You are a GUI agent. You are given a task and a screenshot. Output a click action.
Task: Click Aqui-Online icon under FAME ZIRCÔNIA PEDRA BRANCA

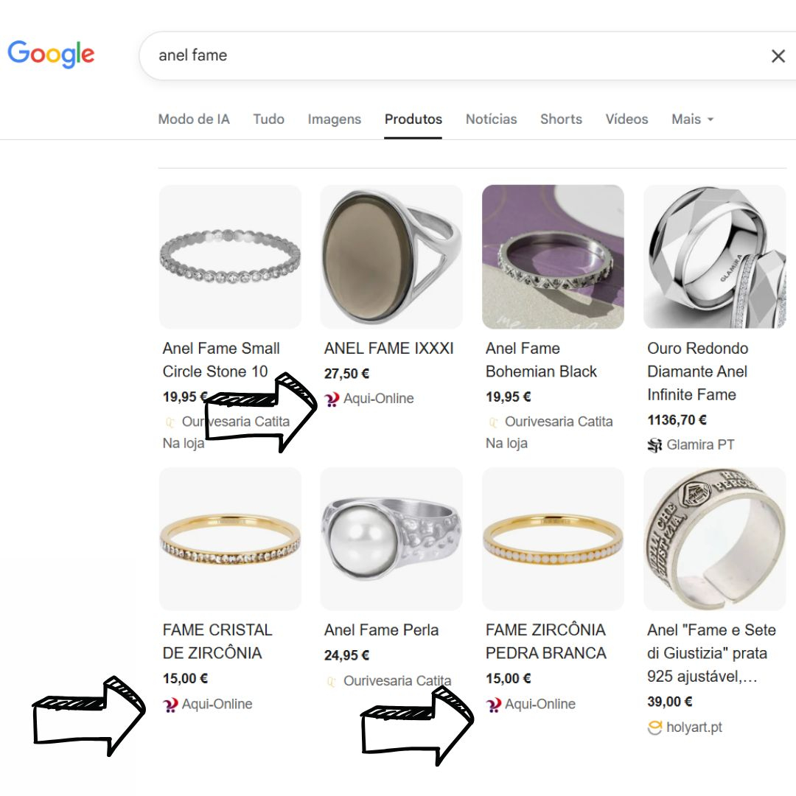(494, 705)
